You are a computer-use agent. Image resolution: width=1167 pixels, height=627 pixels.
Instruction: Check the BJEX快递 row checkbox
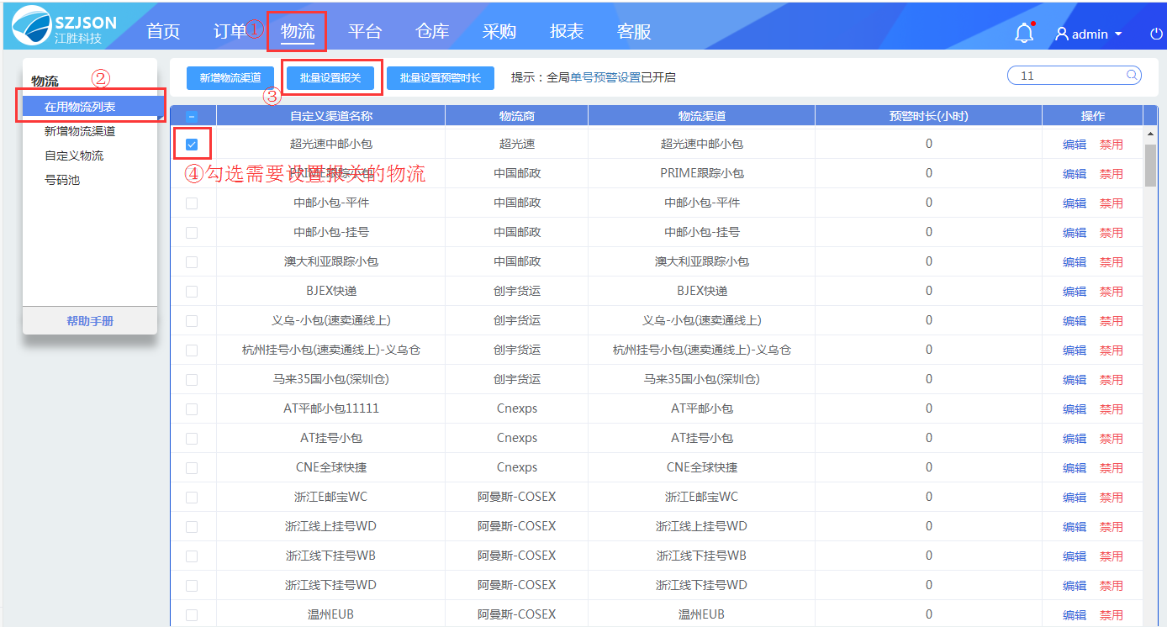coord(192,292)
